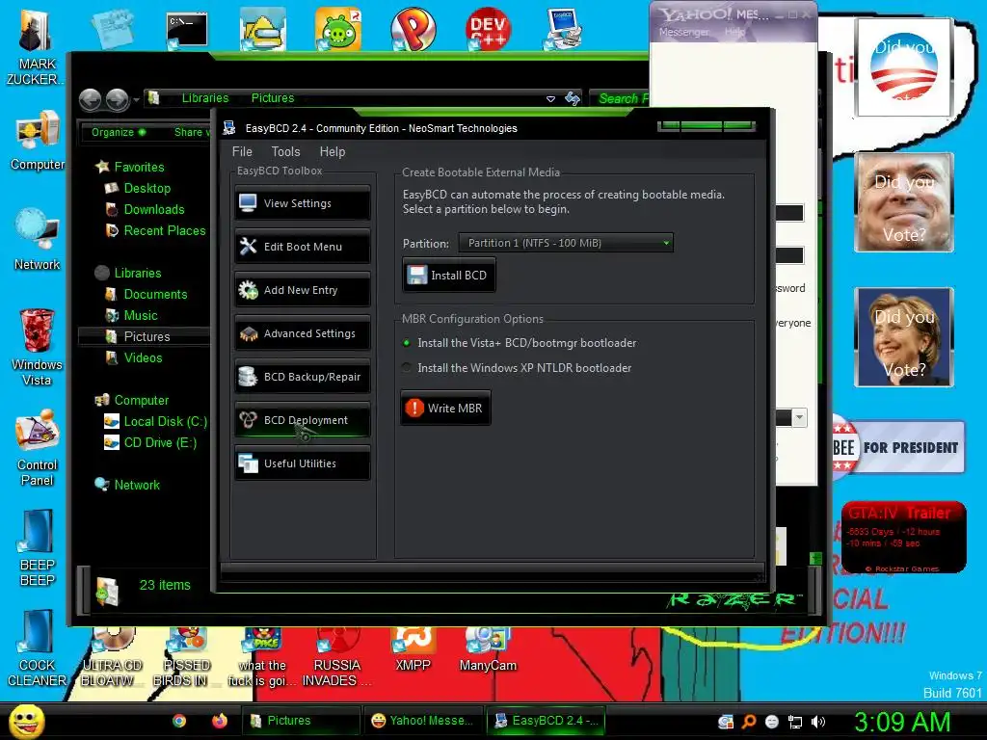Screen dimensions: 987x740
Task: Open Downloads in Explorer sidebar
Action: [x=145, y=209]
